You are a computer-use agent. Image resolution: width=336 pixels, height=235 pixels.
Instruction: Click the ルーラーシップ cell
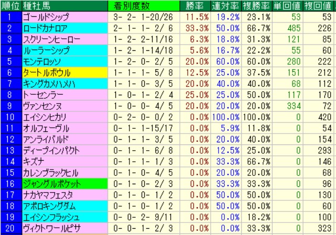[64, 50]
